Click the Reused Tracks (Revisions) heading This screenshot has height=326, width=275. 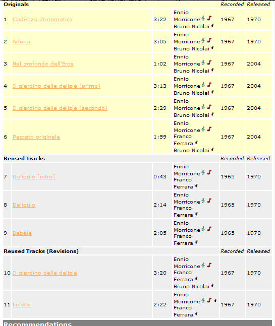coord(41,251)
